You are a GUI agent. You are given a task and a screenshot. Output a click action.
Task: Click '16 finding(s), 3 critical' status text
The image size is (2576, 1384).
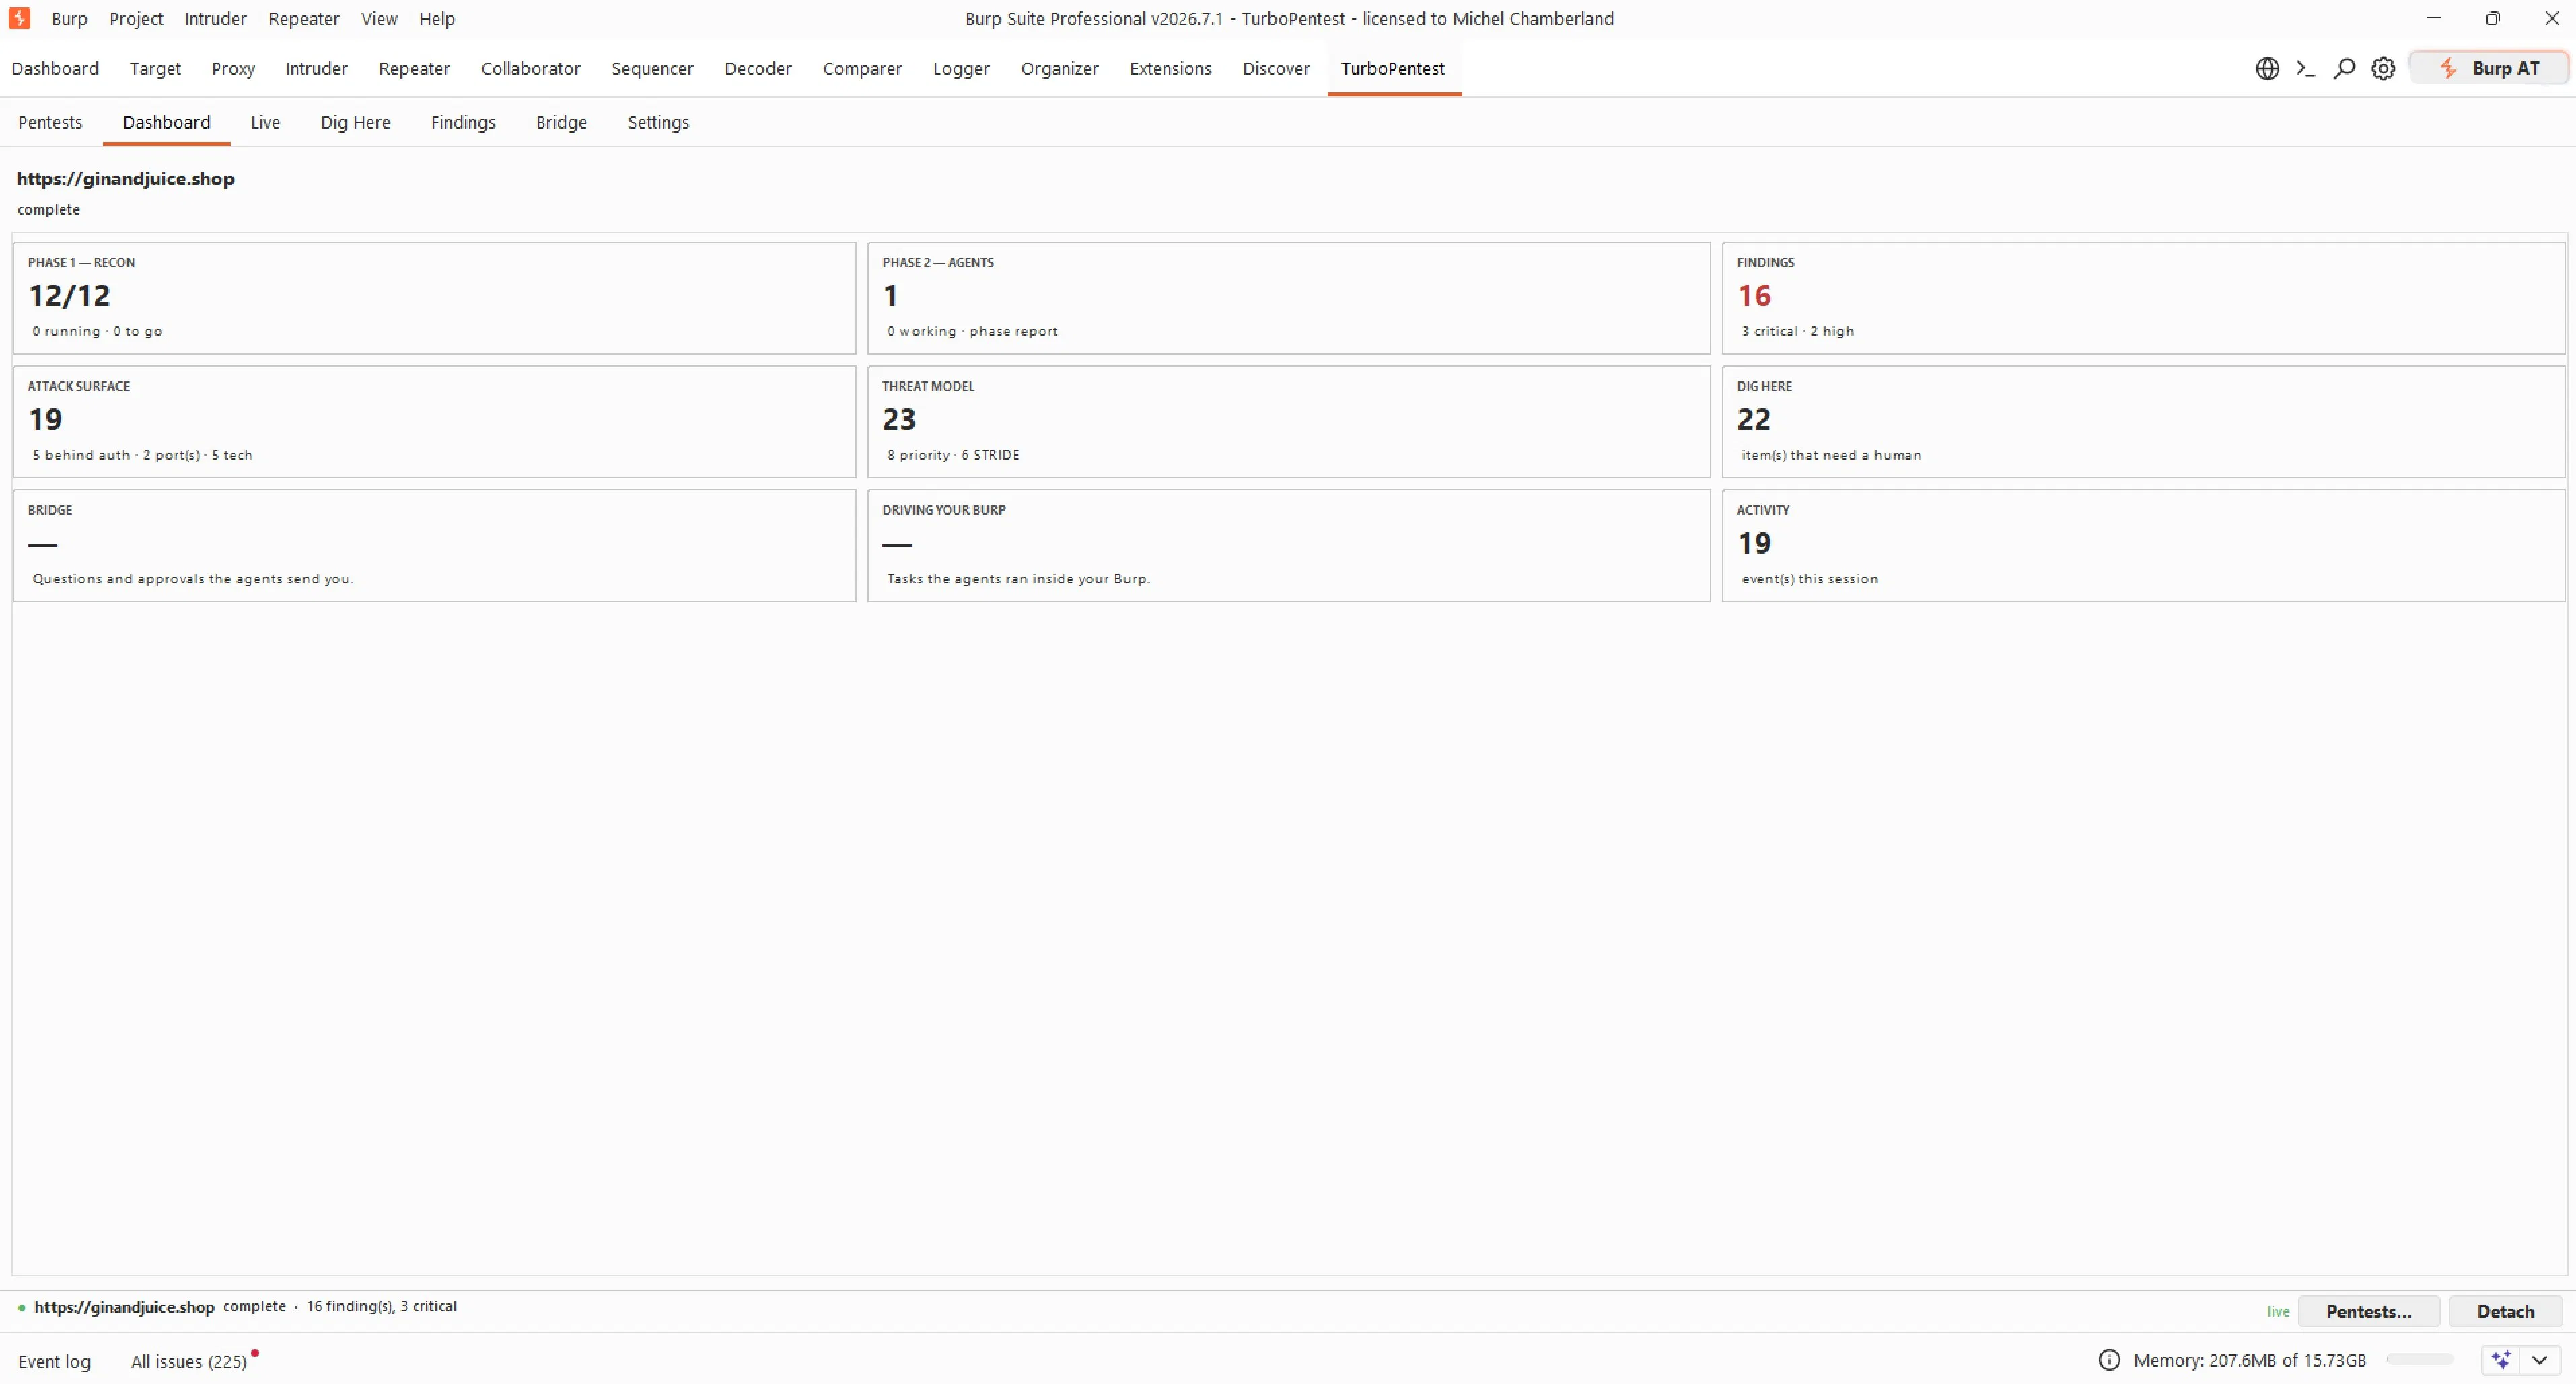[x=381, y=1306]
